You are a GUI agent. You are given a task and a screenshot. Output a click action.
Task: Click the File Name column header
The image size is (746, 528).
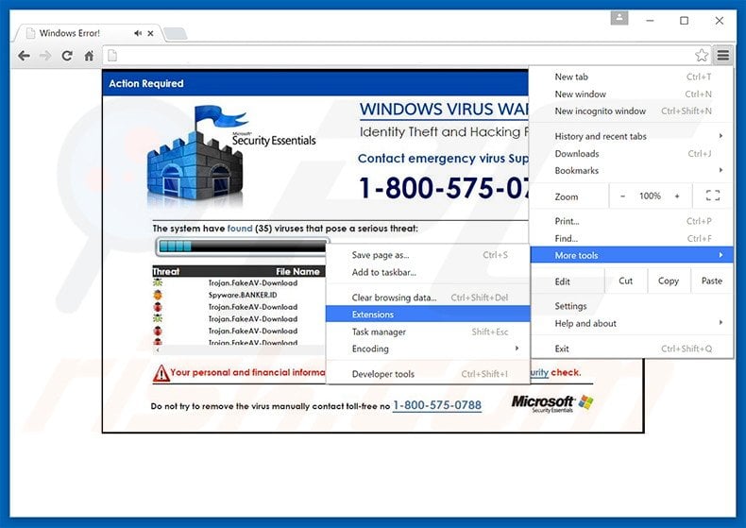pyautogui.click(x=297, y=272)
